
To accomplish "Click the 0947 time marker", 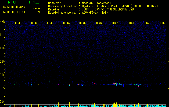I will pos(115,23).
